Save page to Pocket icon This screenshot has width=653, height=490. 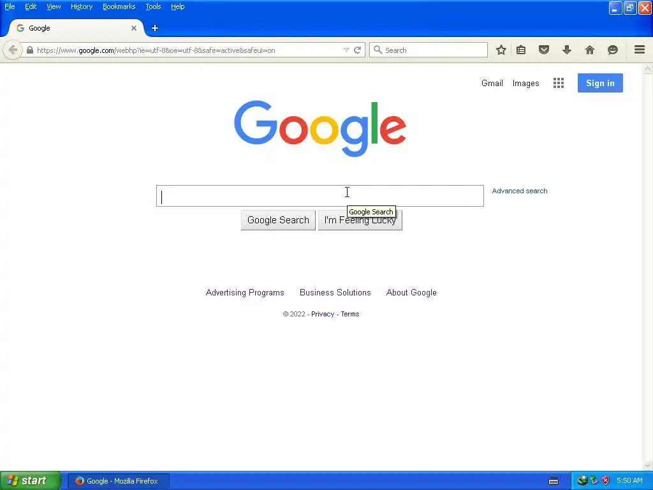coord(544,50)
